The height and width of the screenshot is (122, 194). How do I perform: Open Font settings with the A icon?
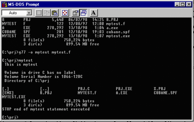pyautogui.click(x=94, y=13)
